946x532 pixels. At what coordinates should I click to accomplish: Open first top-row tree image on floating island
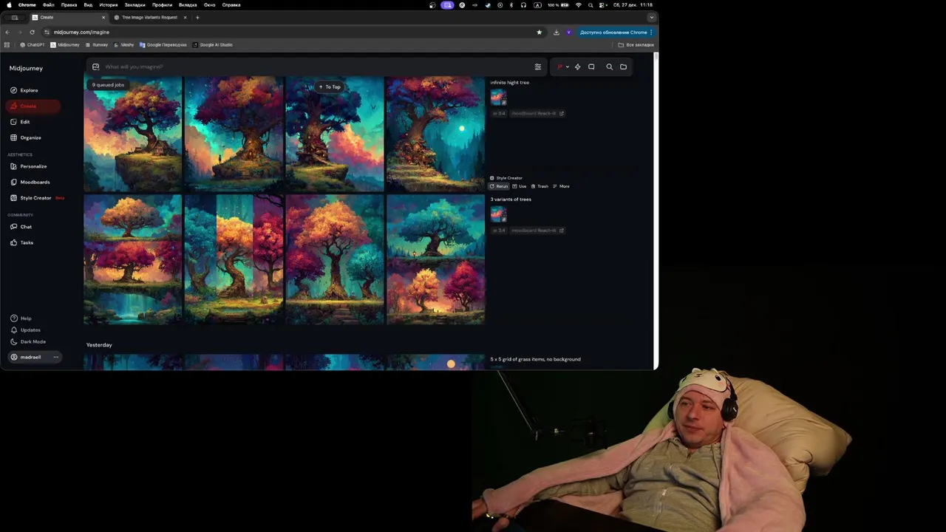coord(133,134)
